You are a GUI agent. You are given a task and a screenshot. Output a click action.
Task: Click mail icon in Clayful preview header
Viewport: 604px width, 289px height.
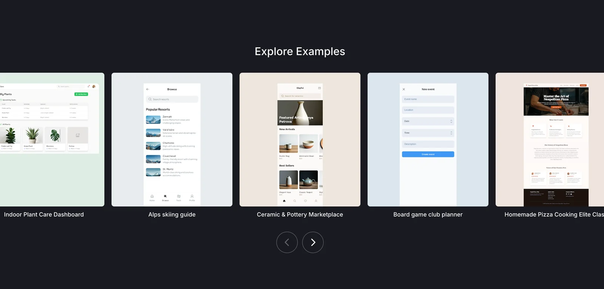(319, 88)
